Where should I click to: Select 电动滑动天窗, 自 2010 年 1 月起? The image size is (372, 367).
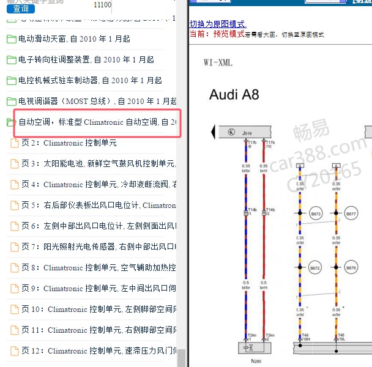[x=74, y=39]
